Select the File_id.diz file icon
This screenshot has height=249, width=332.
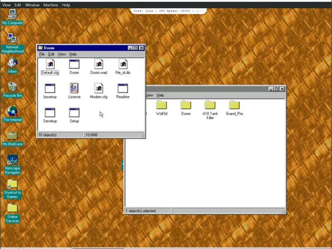(x=123, y=64)
